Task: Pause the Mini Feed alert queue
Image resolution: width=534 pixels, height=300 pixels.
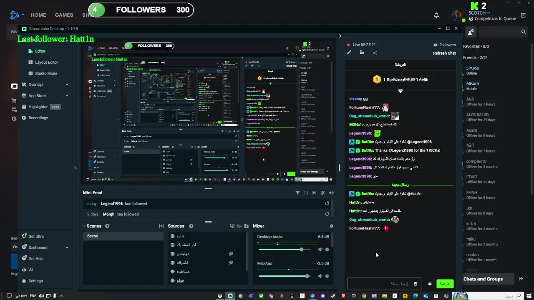Action: click(306, 193)
